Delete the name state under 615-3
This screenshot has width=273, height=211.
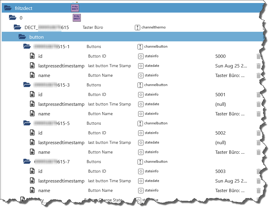(259, 114)
